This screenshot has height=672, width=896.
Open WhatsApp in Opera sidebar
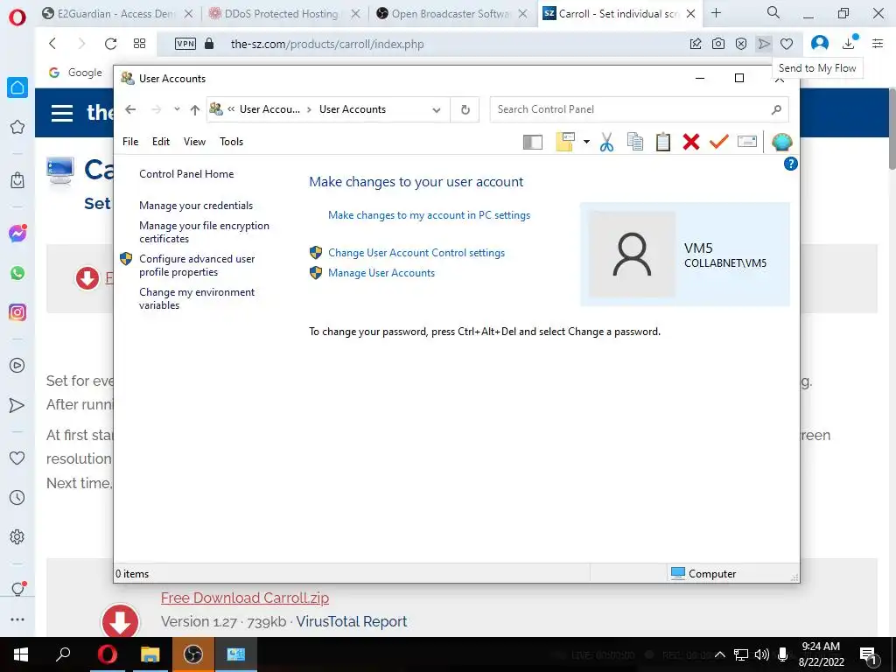coord(17,273)
